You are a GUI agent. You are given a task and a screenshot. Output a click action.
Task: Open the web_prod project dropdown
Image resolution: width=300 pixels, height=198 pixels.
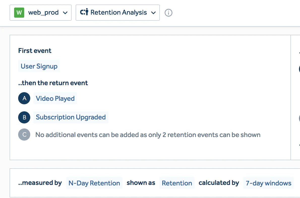click(41, 12)
